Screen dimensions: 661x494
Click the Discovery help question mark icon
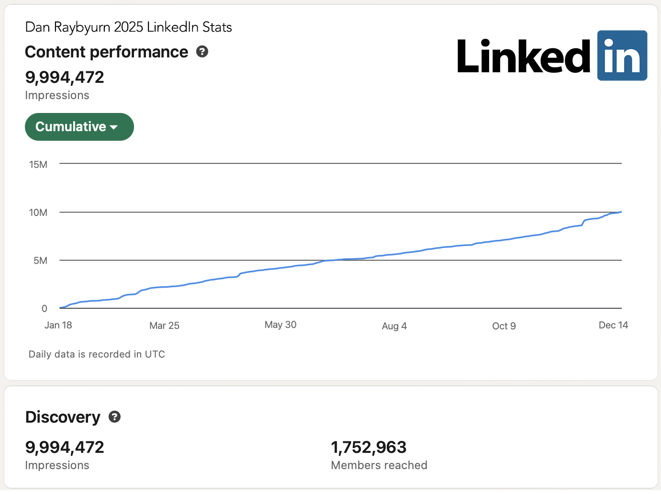coord(114,417)
